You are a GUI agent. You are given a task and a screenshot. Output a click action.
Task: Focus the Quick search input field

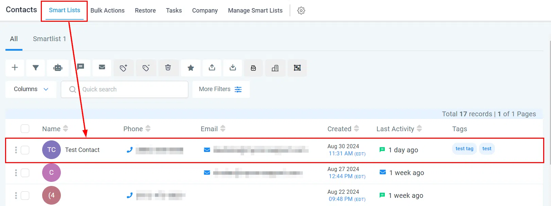pyautogui.click(x=124, y=89)
